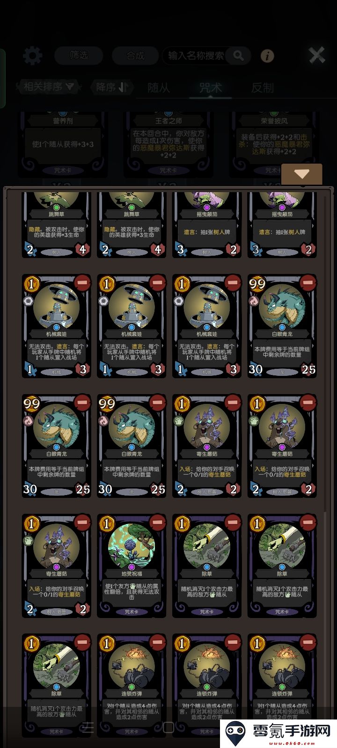Image resolution: width=337 pixels, height=748 pixels.
Task: Click the red minus on first 寄生蘑菇 card
Action: [233, 403]
